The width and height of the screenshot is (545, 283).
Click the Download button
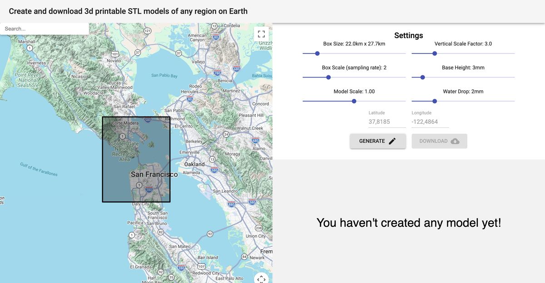[440, 141]
